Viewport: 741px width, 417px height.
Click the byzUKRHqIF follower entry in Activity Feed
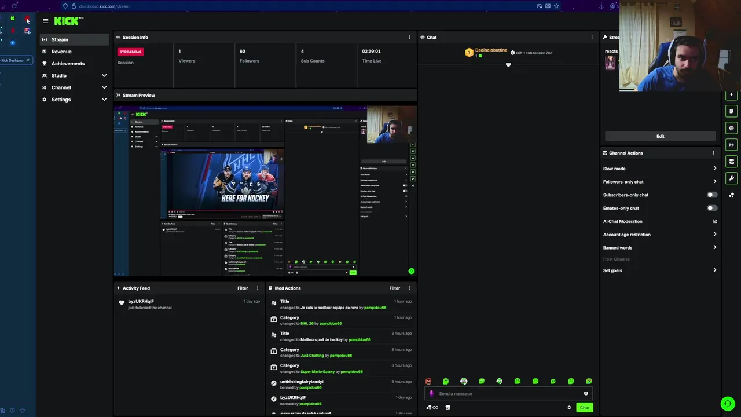pos(189,304)
